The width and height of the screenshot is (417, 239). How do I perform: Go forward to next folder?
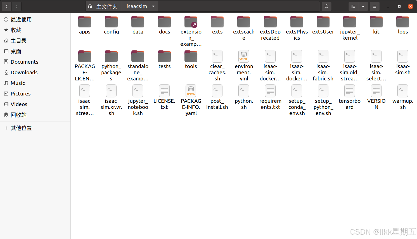click(16, 6)
